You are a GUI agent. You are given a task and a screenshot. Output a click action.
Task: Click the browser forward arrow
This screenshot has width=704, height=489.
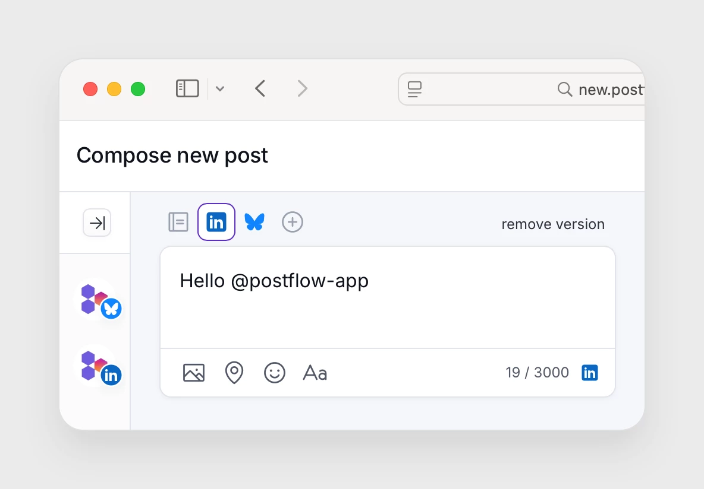(x=303, y=89)
